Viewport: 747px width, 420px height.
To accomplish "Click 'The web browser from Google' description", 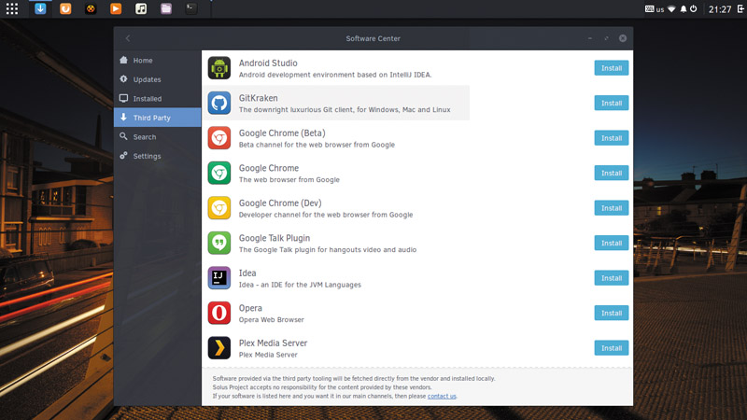I will pos(289,179).
